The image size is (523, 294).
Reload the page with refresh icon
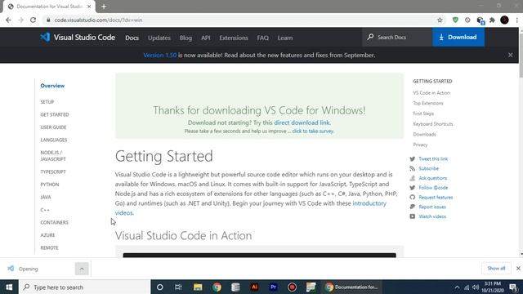pyautogui.click(x=33, y=20)
